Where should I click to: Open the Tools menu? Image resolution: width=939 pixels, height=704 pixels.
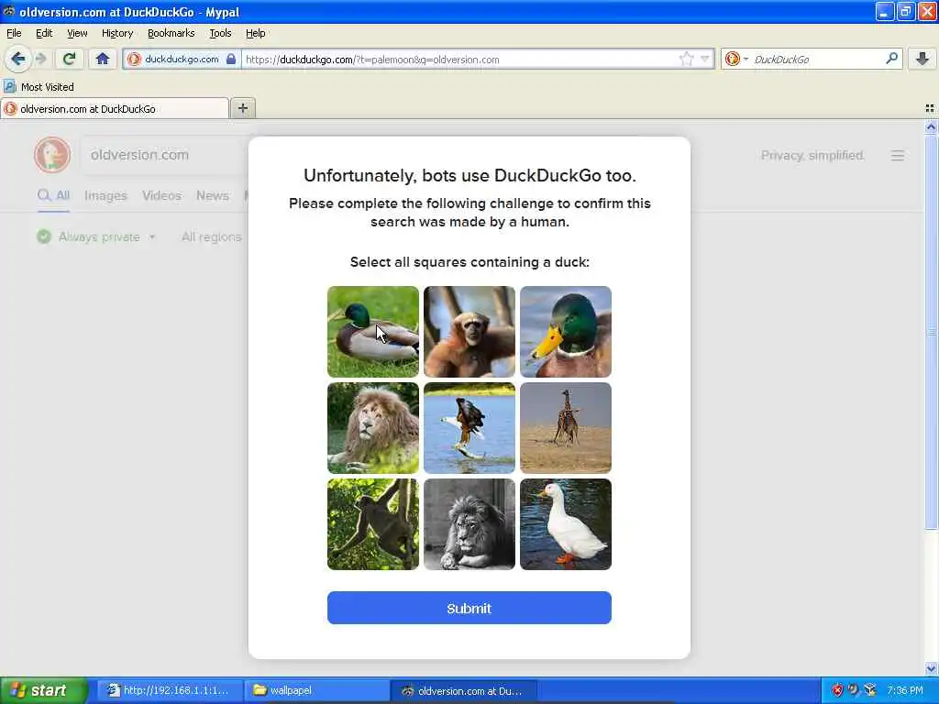[x=220, y=33]
